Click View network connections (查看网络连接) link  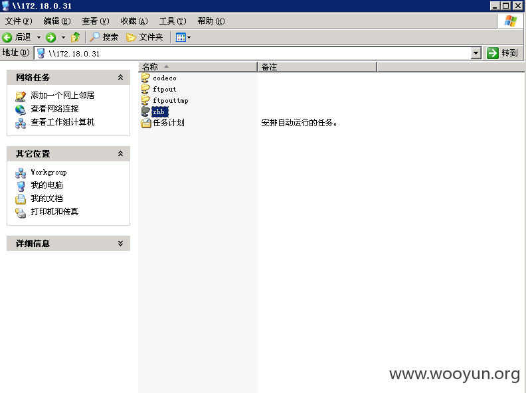click(x=54, y=109)
